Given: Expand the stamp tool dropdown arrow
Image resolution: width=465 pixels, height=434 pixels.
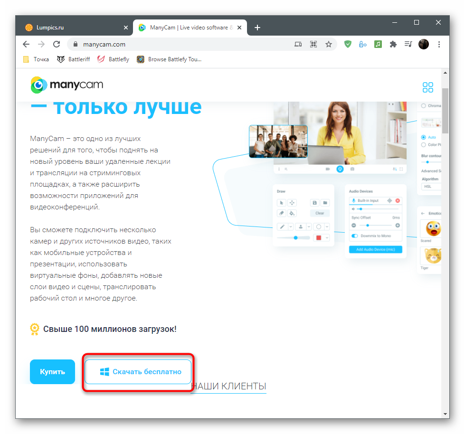Looking at the screenshot, I should [x=309, y=227].
